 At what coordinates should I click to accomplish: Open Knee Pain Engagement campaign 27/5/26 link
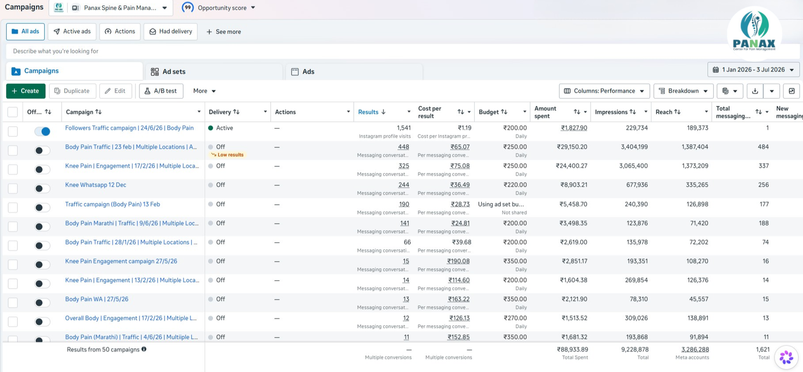click(x=121, y=261)
